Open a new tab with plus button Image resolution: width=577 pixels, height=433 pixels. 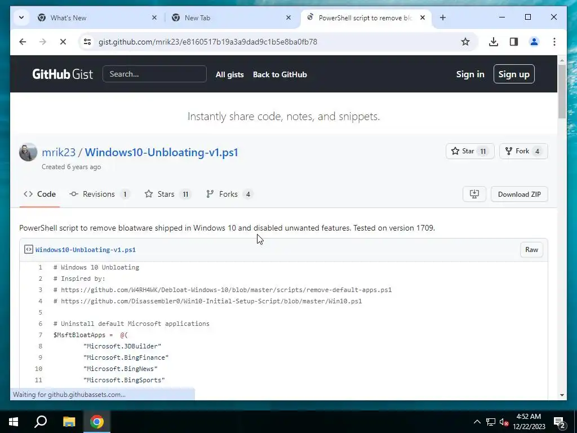point(443,17)
